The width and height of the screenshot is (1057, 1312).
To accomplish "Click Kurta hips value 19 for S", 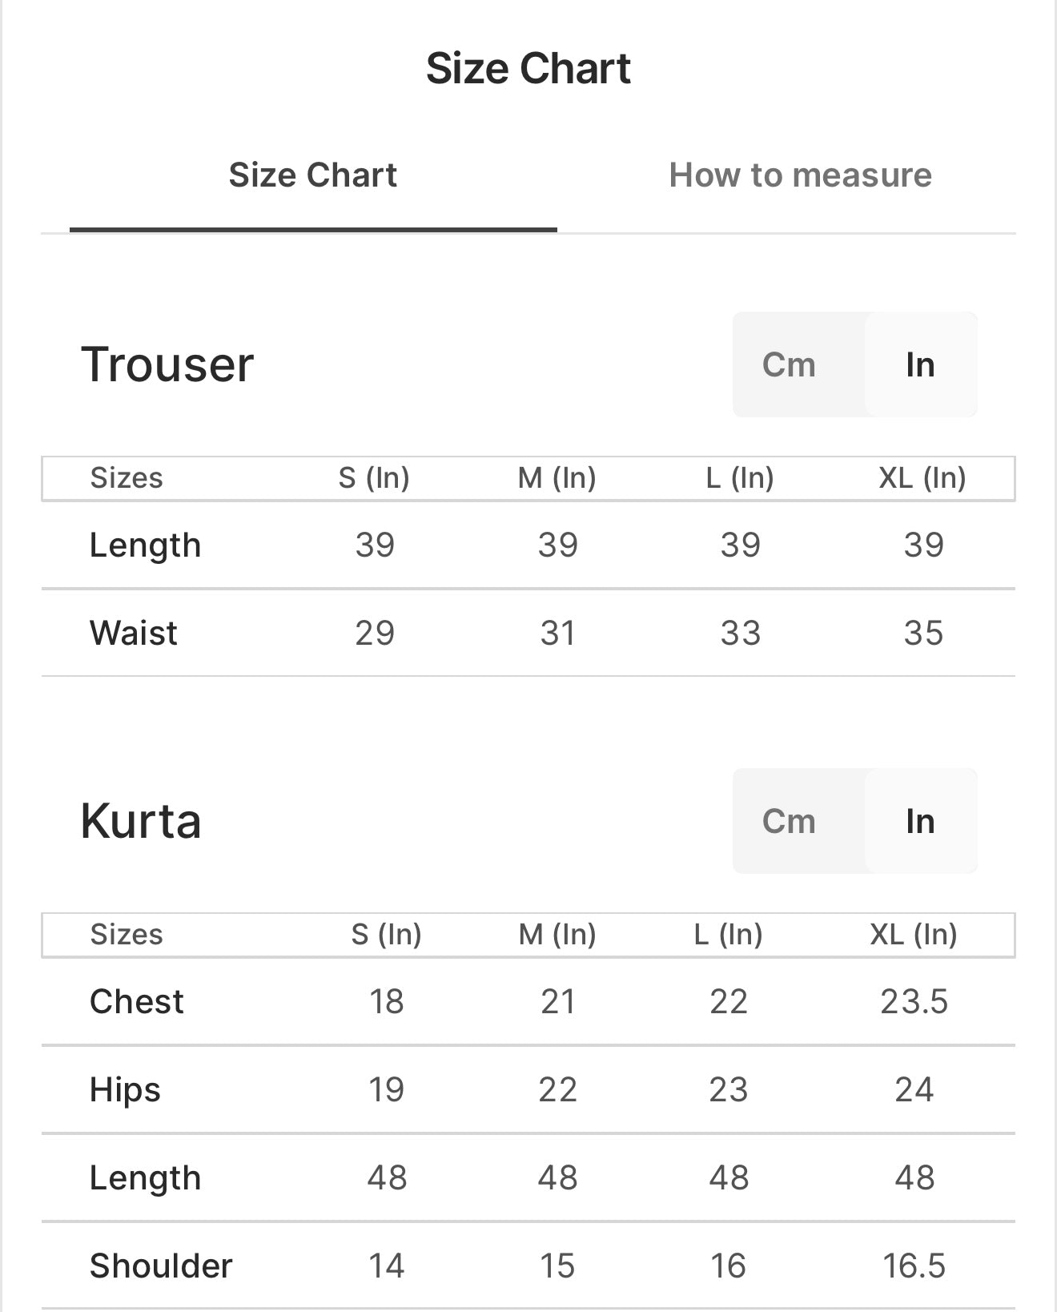I will (x=386, y=1090).
